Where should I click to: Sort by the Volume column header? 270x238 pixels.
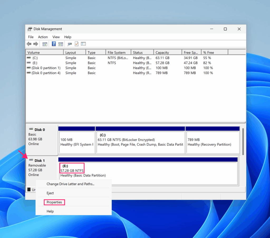45,52
